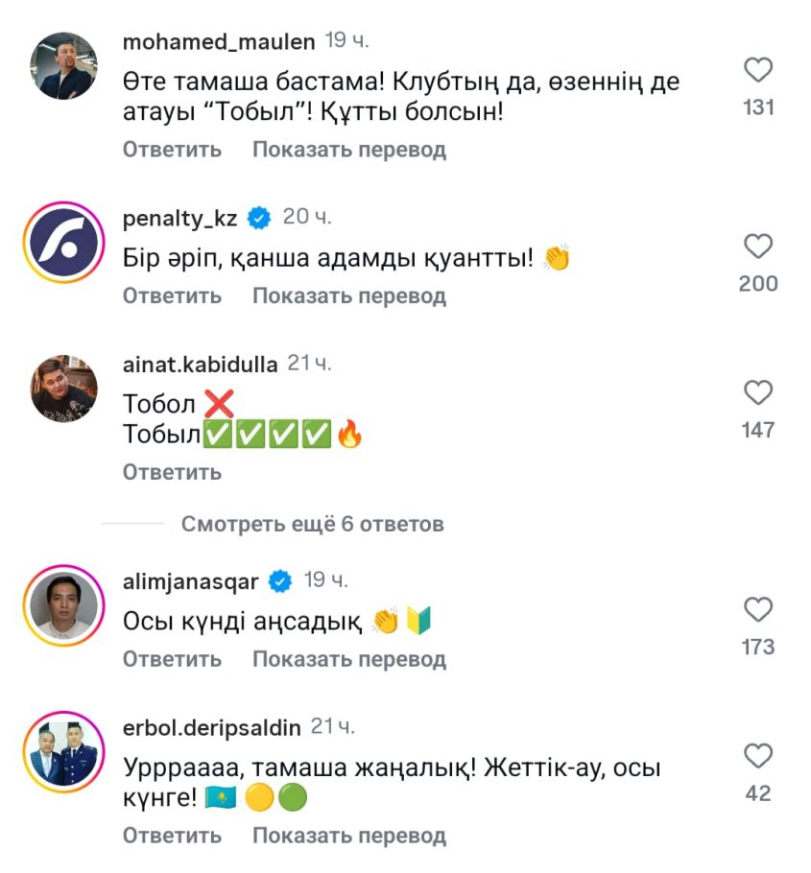Expand "Смотреть ещё 6 ответов" replies
The image size is (811, 873).
tap(312, 524)
